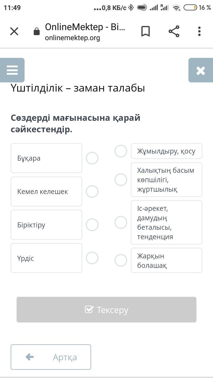213x378 pixels.
Task: Choose the radio for Жарқын болашақ
Action: [121, 260]
